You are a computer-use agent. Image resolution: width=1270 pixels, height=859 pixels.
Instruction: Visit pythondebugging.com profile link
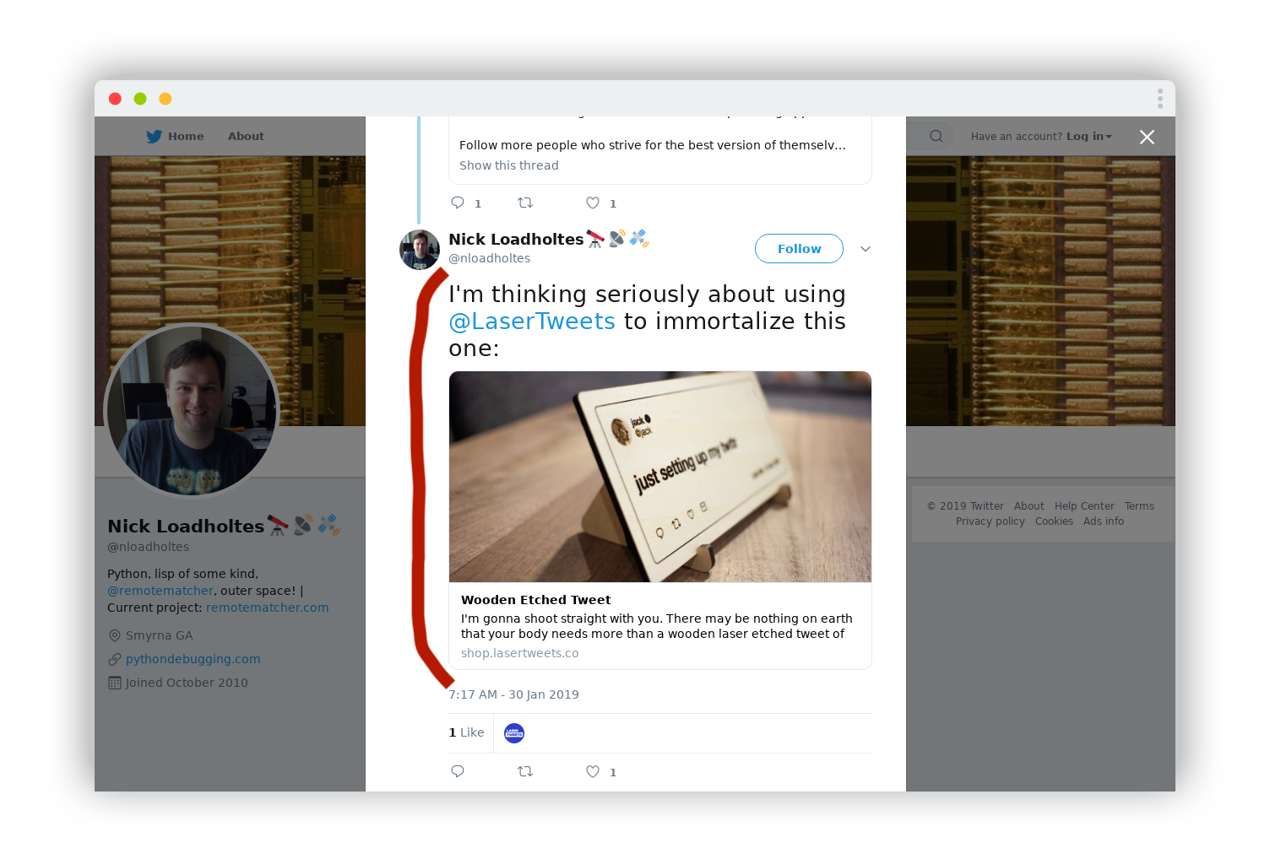[x=193, y=659]
